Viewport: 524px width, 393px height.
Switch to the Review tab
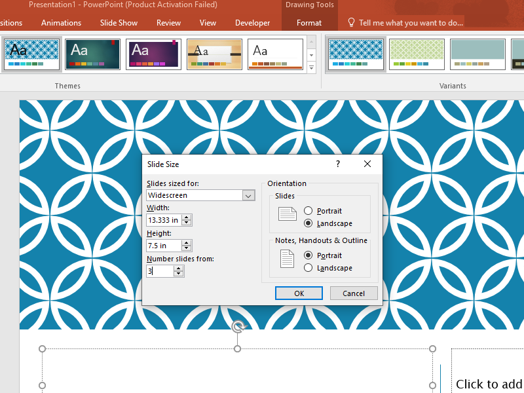coord(168,23)
